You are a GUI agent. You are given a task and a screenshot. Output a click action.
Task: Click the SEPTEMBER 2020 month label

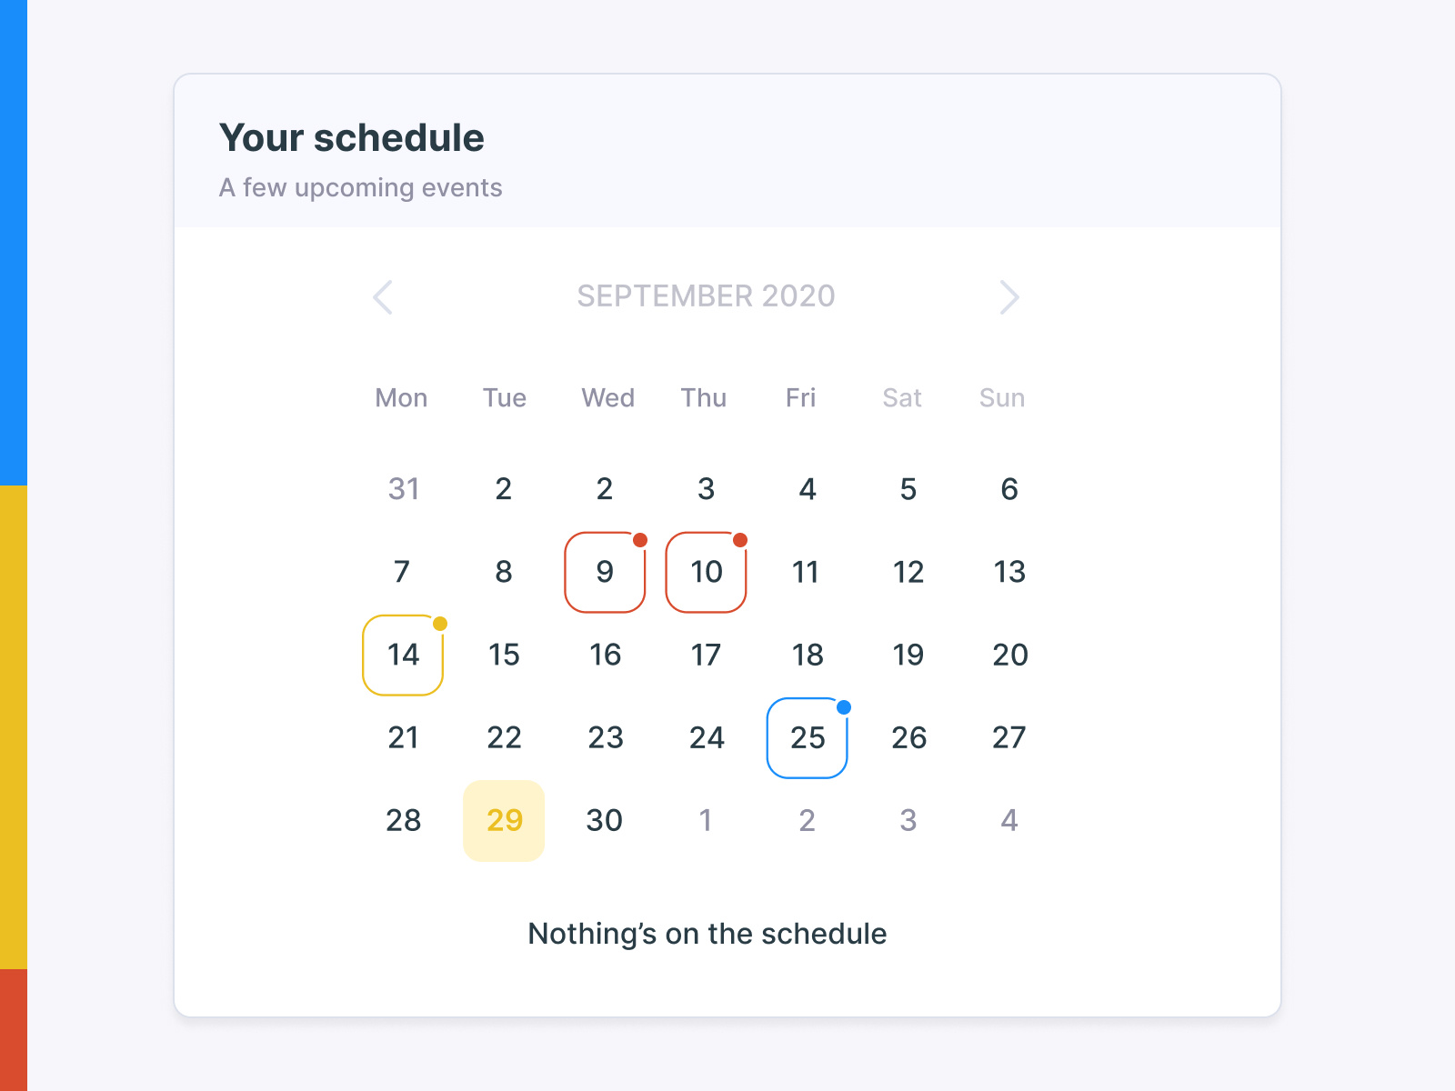coord(707,295)
